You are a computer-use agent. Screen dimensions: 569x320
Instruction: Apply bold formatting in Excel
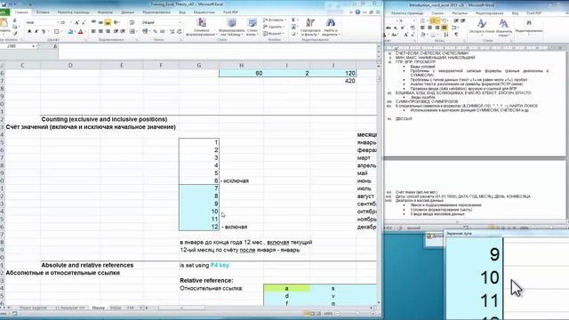tap(29, 32)
